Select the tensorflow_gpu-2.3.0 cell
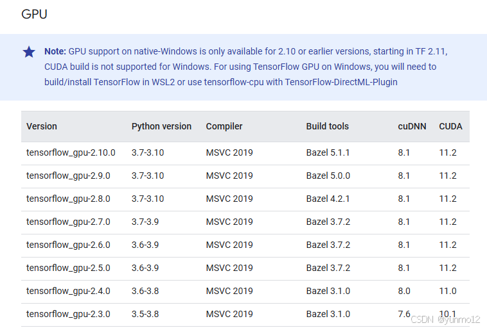This screenshot has height=328, width=487. pyautogui.click(x=68, y=314)
